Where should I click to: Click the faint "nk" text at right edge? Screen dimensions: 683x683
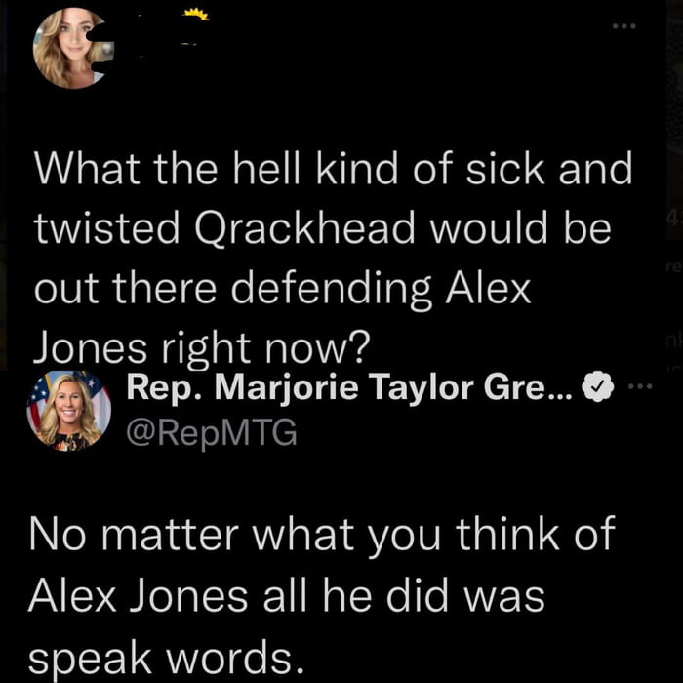(673, 341)
